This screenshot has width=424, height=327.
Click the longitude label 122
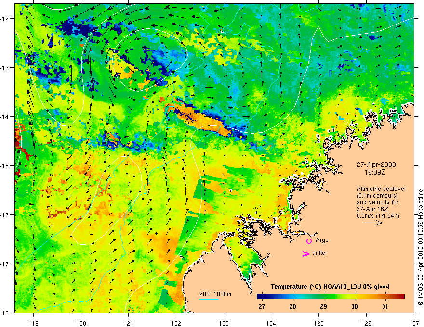click(176, 323)
